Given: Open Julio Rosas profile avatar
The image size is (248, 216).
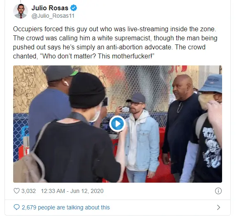Looking at the screenshot, I should tap(21, 11).
